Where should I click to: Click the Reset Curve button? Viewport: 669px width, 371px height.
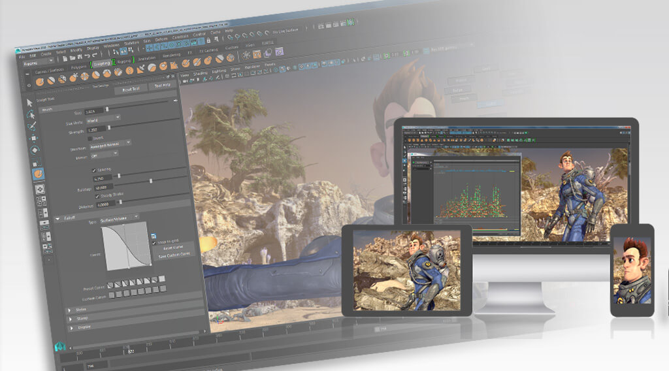pyautogui.click(x=173, y=248)
